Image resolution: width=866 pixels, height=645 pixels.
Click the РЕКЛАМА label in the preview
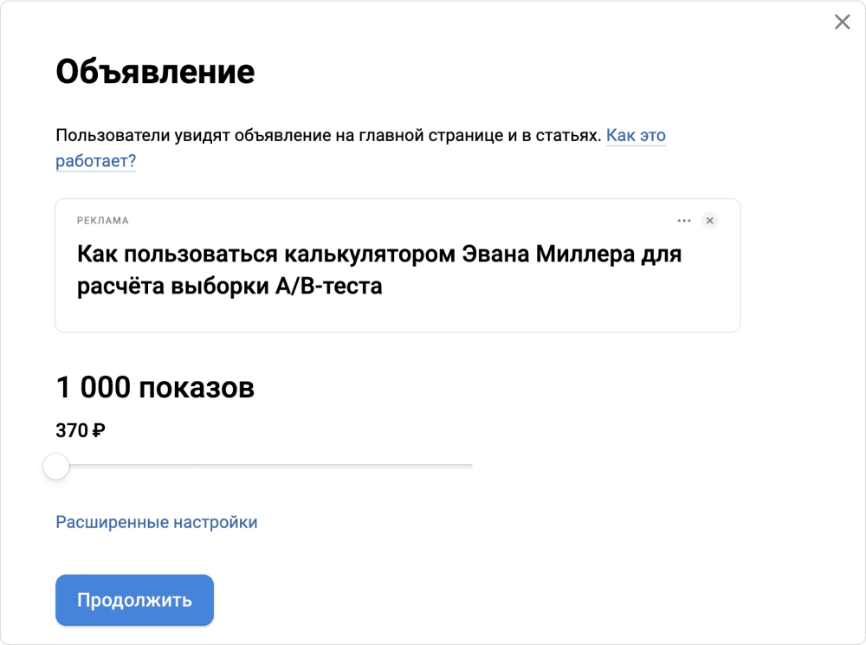tap(102, 221)
